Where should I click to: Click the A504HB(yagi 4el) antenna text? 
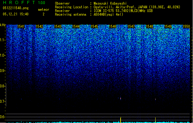108,14
